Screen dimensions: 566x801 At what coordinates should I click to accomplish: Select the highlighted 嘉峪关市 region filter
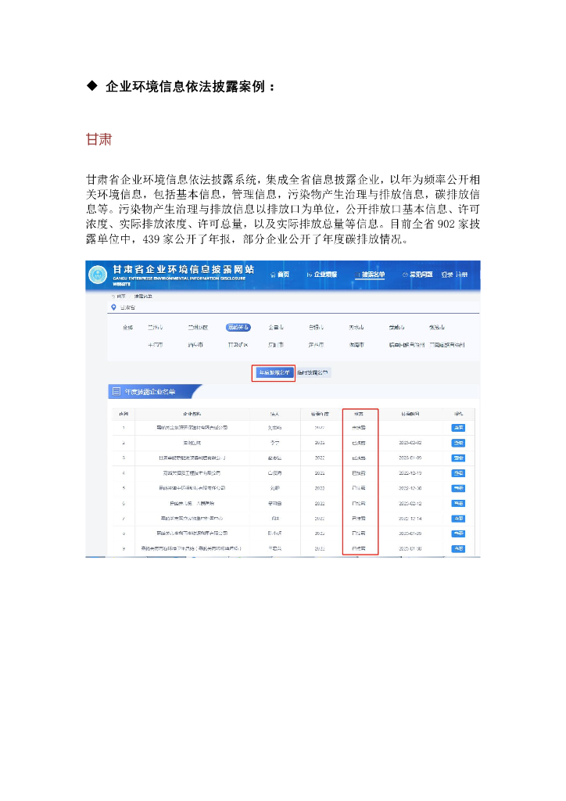point(238,328)
